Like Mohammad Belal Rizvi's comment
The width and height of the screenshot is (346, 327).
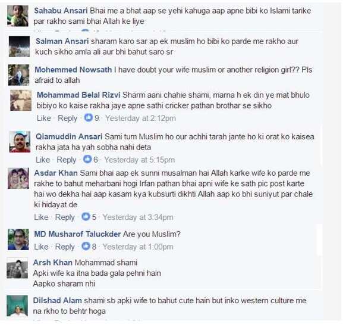point(43,118)
